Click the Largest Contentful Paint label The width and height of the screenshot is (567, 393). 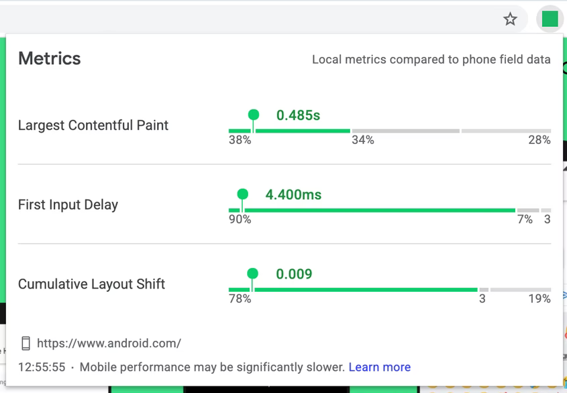pyautogui.click(x=93, y=125)
